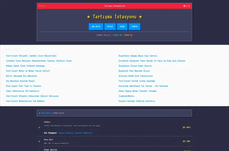Open the Van Muradiye link
Image resolution: width=229 pixels, height=151 pixels.
(x=21, y=81)
